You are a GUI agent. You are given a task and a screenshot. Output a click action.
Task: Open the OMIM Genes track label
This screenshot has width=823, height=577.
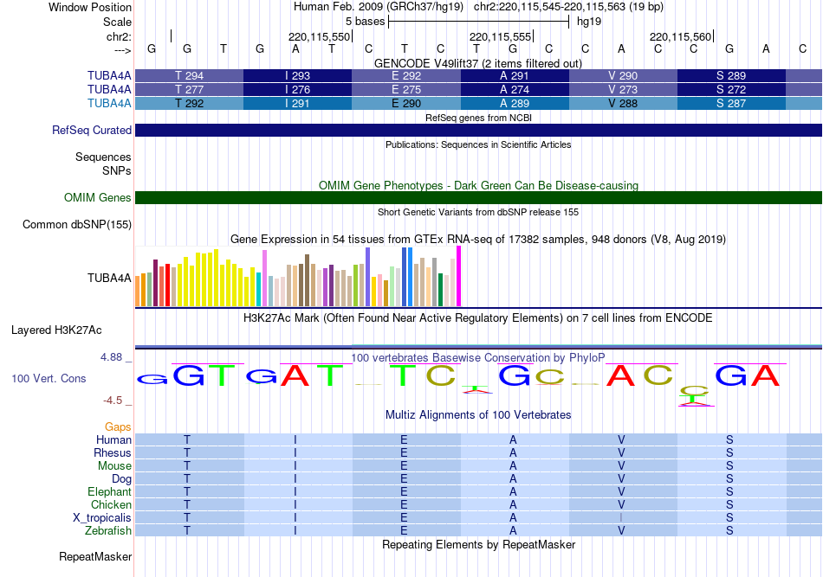(98, 197)
